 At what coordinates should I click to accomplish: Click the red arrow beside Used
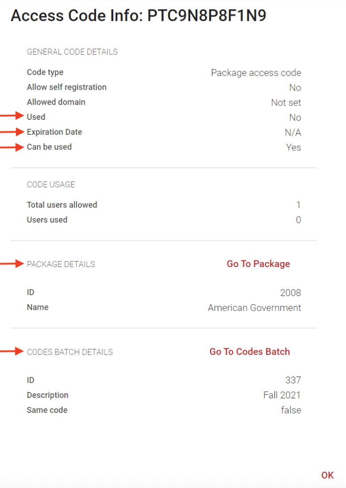click(12, 116)
